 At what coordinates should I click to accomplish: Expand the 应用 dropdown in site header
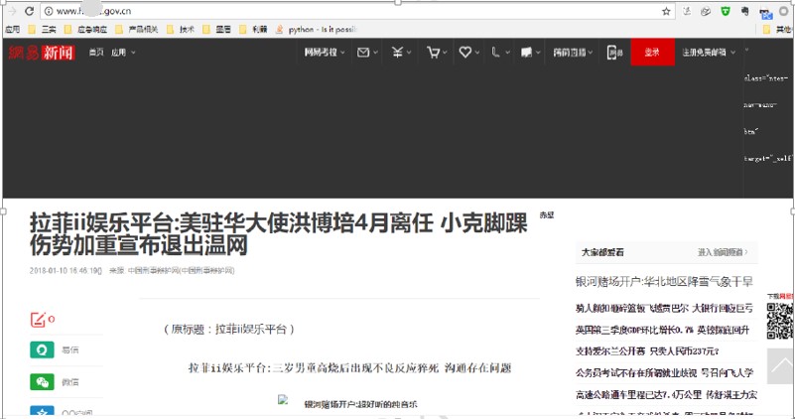pos(123,53)
